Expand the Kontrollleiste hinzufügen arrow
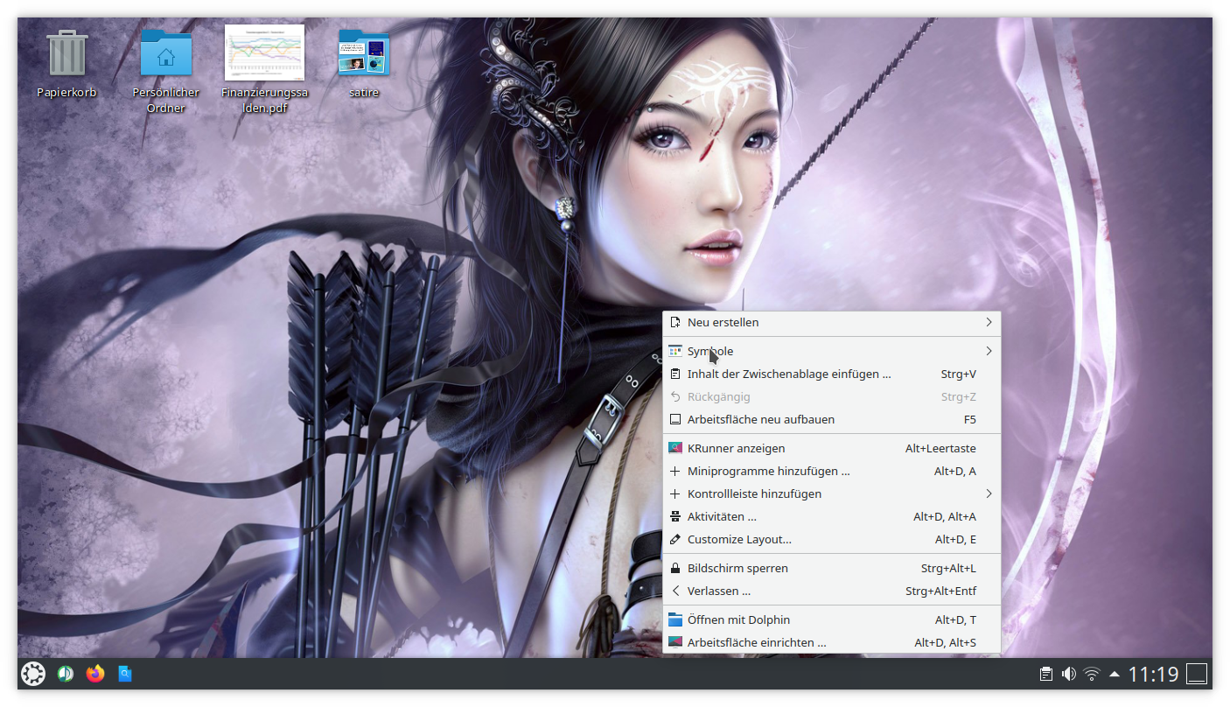The image size is (1230, 707). [x=989, y=493]
